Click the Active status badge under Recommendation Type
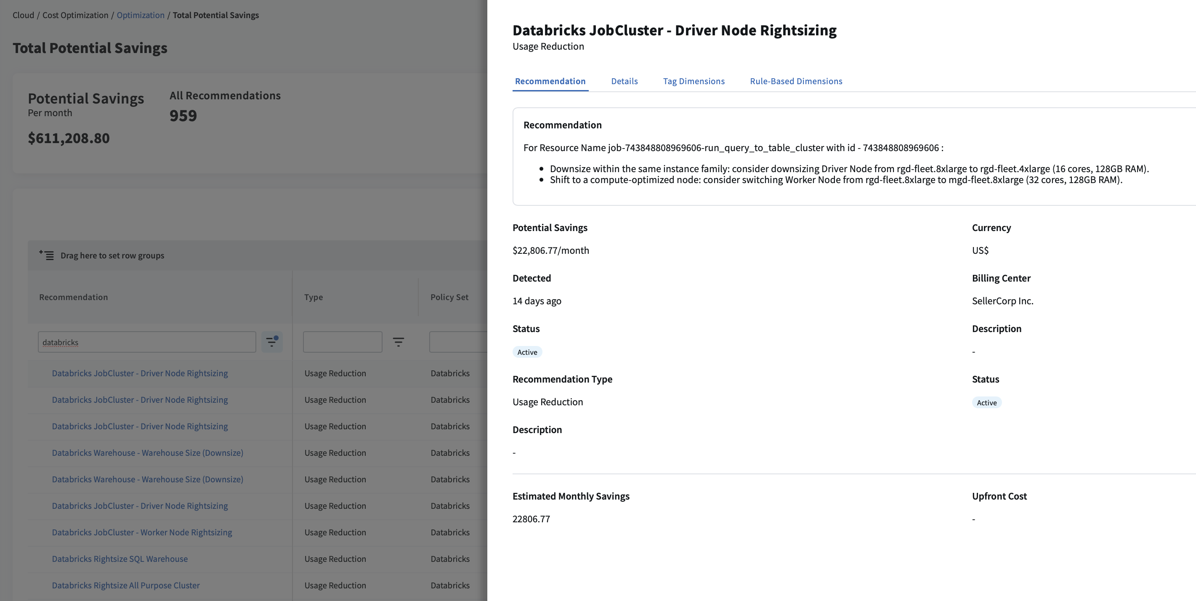Screen dimensions: 1196x601 coord(527,352)
